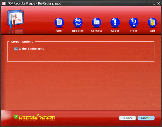Click the title bar PDF app icon

(4, 4)
